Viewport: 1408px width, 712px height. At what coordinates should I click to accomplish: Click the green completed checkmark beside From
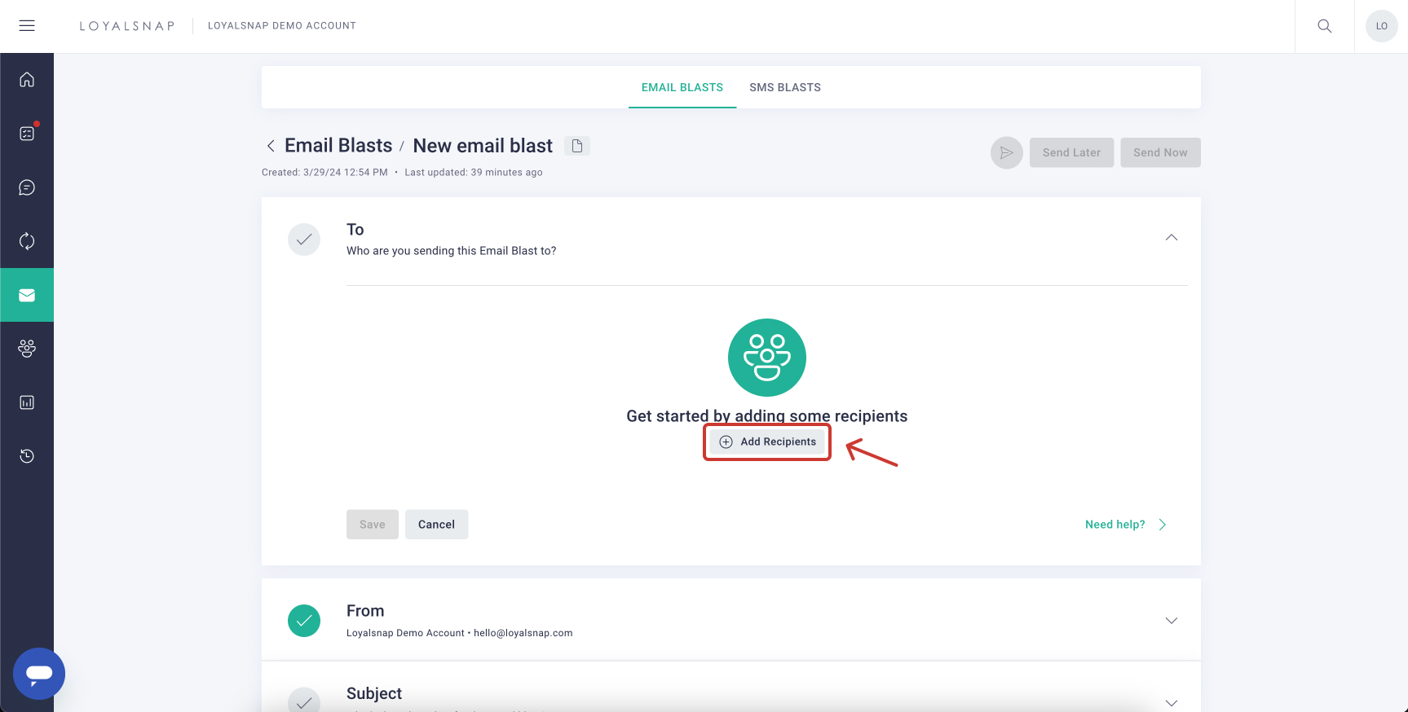click(x=303, y=620)
